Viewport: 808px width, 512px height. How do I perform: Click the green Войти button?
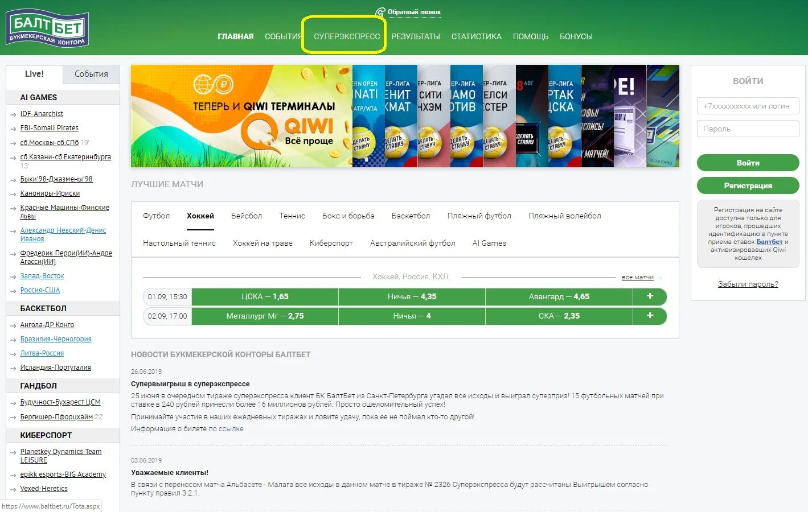point(748,163)
